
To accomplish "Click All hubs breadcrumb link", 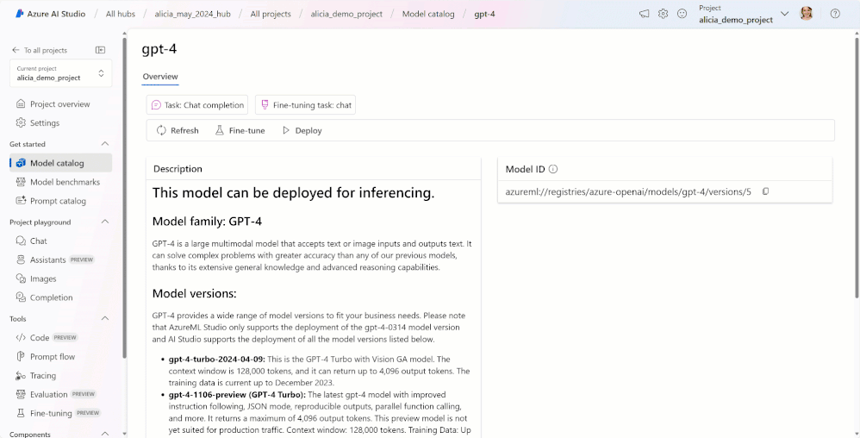I will point(120,14).
